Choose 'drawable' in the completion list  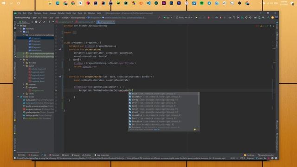point(163,115)
